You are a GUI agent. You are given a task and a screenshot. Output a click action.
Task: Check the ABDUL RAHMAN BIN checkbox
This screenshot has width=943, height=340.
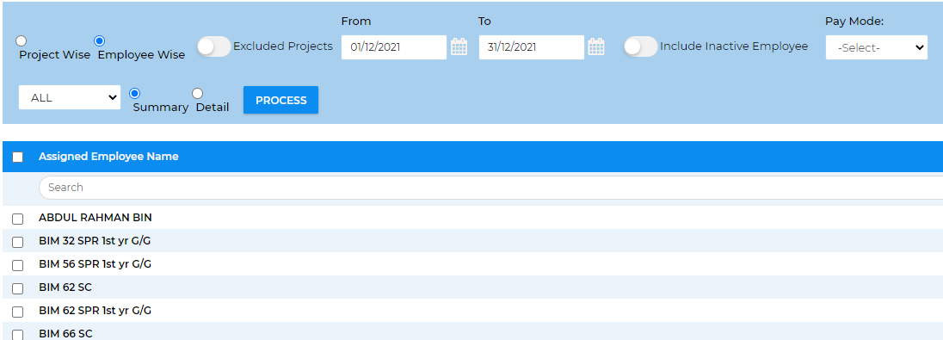18,219
